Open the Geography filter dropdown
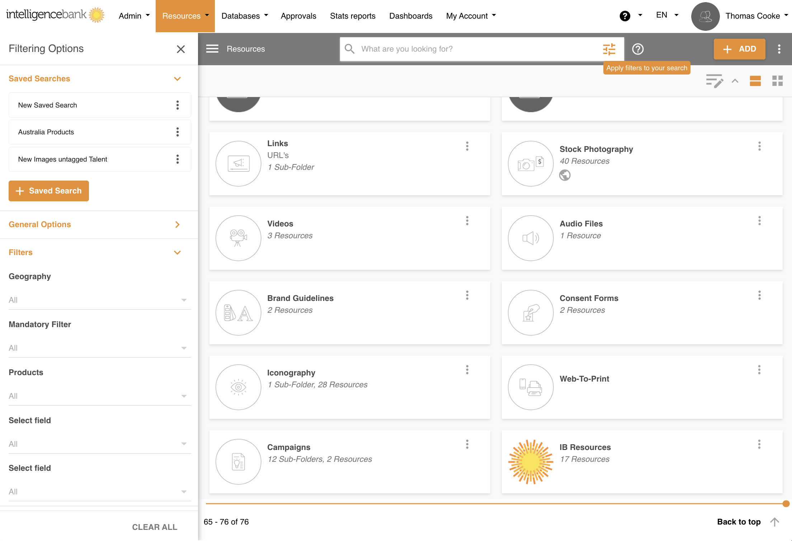Screen dimensions: 792x541 point(99,300)
